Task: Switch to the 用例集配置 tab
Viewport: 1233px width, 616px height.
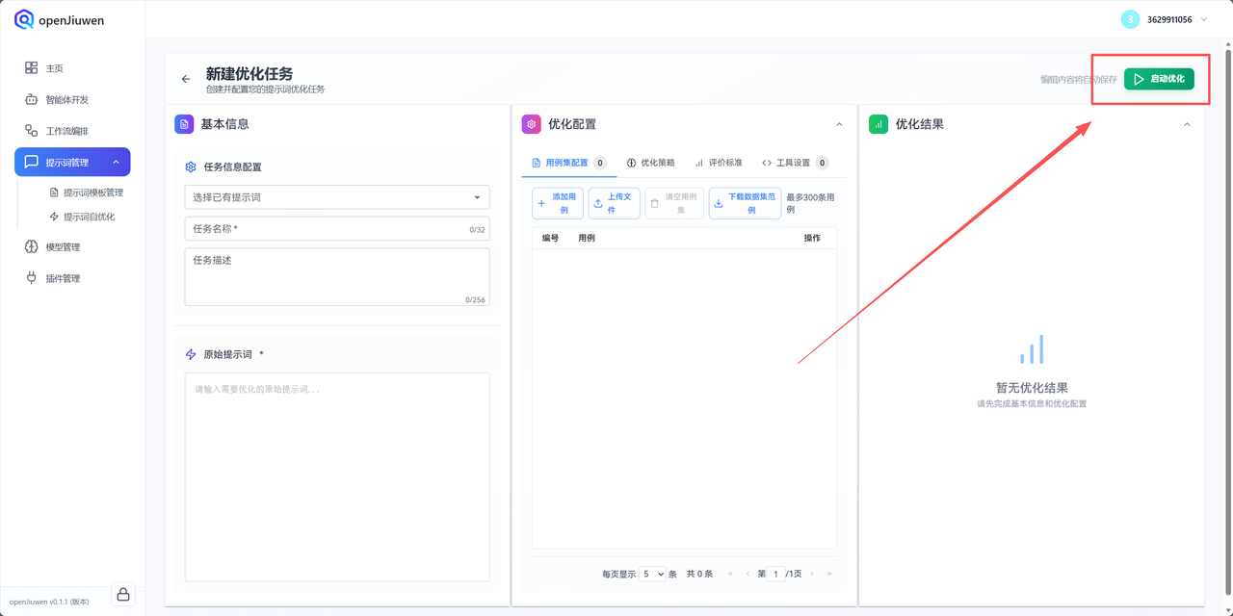Action: pyautogui.click(x=568, y=163)
